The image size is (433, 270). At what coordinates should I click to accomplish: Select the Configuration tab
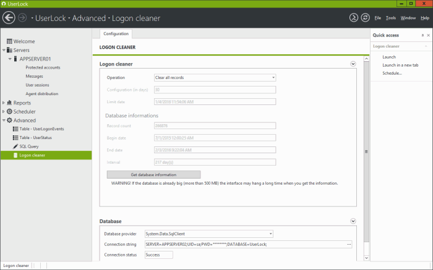pyautogui.click(x=116, y=33)
